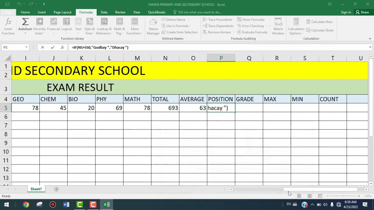This screenshot has width=374, height=210.
Task: Switch to the Home tab
Action: click(x=25, y=12)
